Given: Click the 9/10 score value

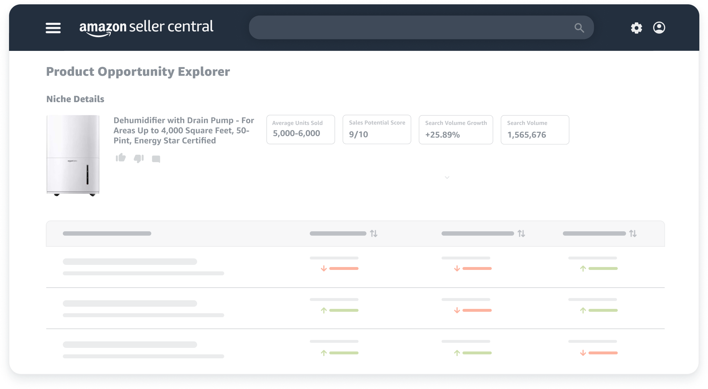Looking at the screenshot, I should [359, 134].
